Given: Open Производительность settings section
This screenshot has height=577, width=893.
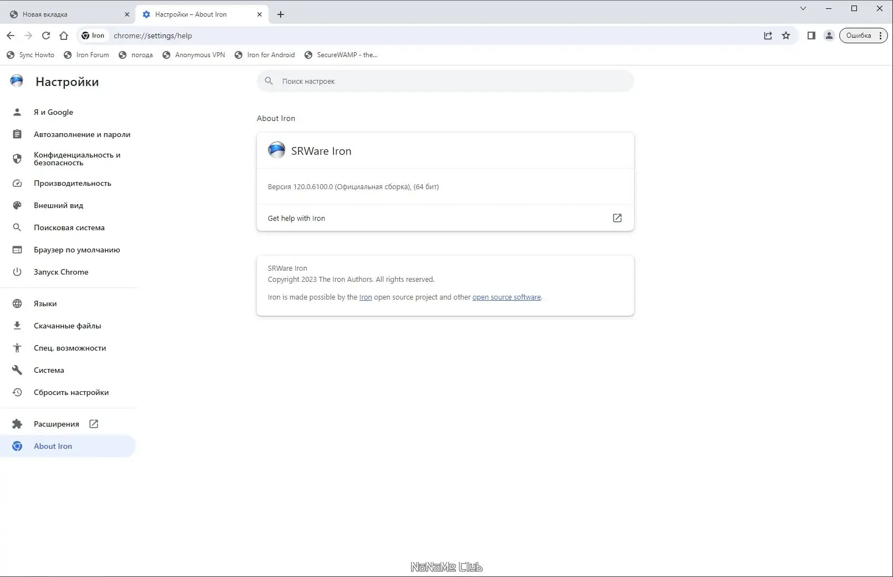Looking at the screenshot, I should 68,183.
